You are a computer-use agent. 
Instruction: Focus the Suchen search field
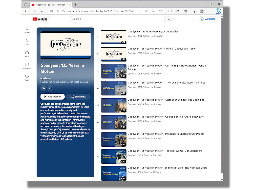tap(117, 19)
